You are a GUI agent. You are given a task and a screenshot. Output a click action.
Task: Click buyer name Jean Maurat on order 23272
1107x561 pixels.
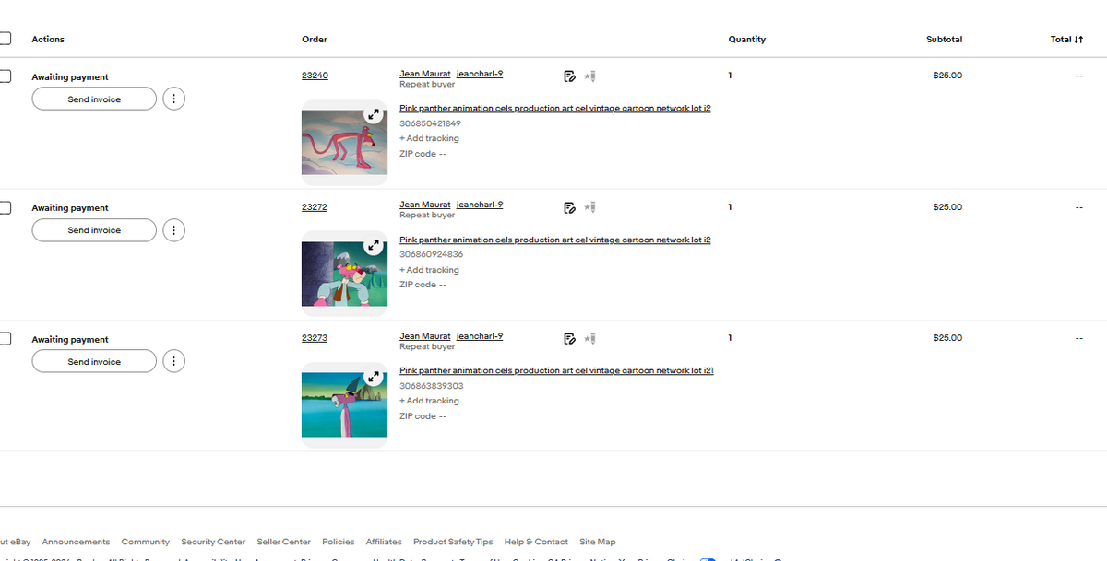[x=425, y=205]
